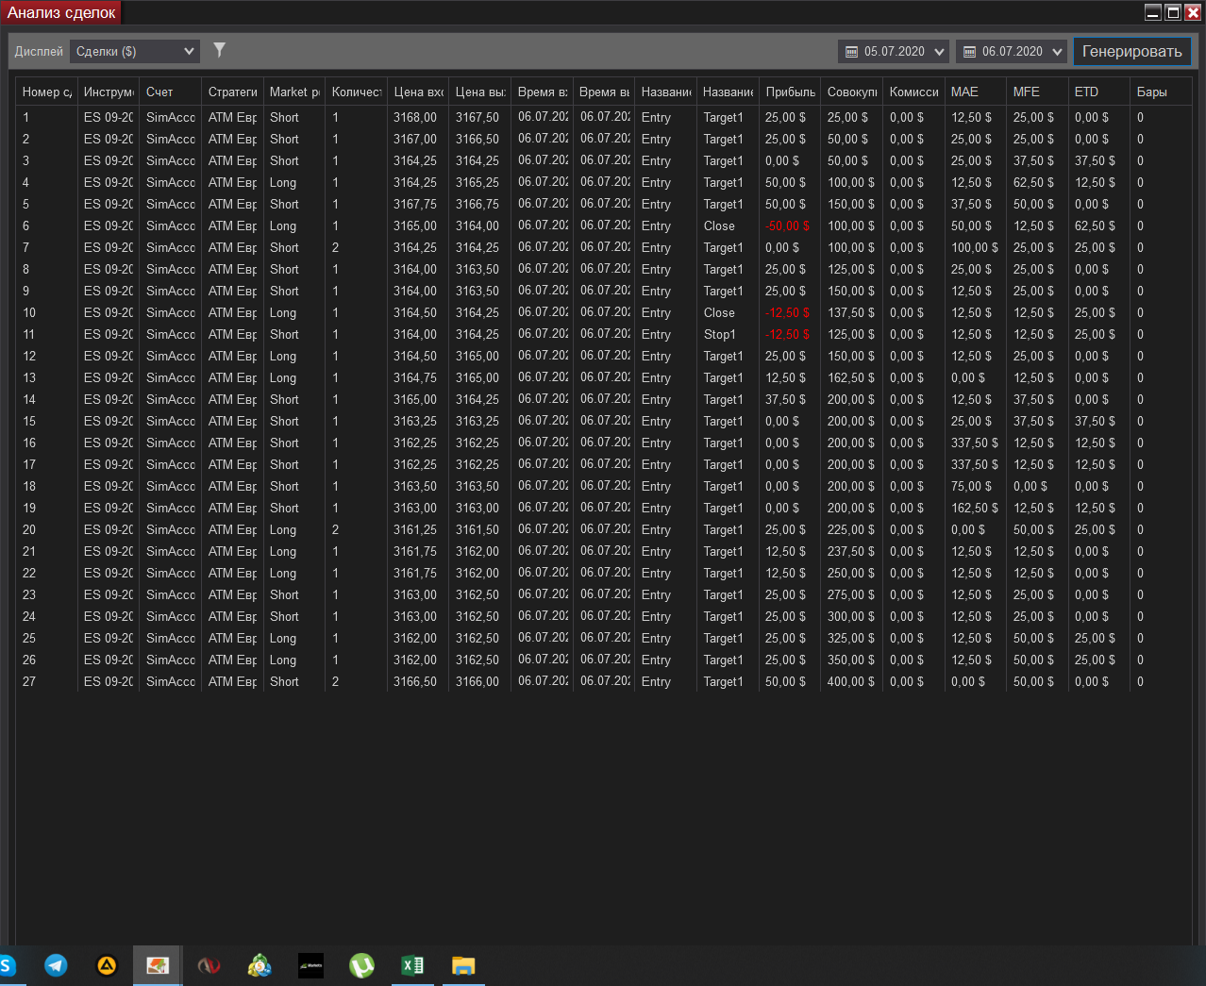
Task: Select the 137,50 $ cumulative profit cell
Action: coord(851,313)
